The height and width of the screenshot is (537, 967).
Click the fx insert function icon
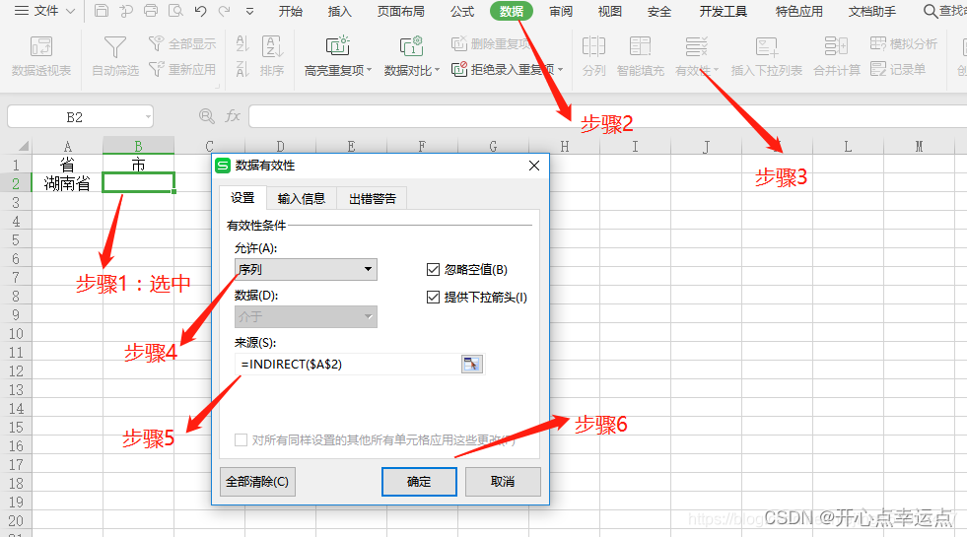pyautogui.click(x=233, y=116)
